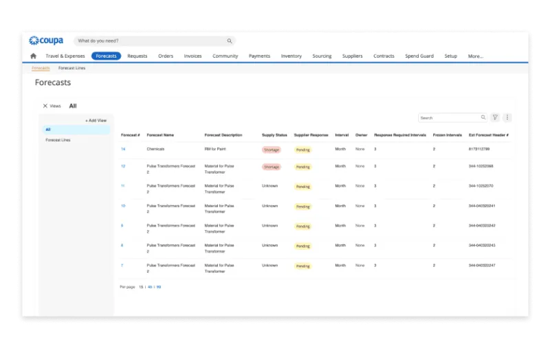Image resolution: width=550 pixels, height=348 pixels.
Task: Open the three-dot table options menu
Action: (x=507, y=117)
